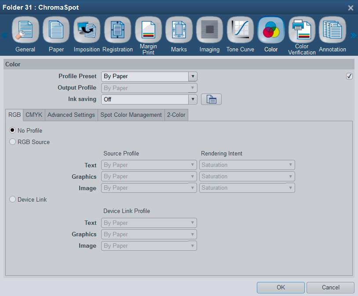Open the Paper settings icon
358x296 pixels.
point(56,30)
